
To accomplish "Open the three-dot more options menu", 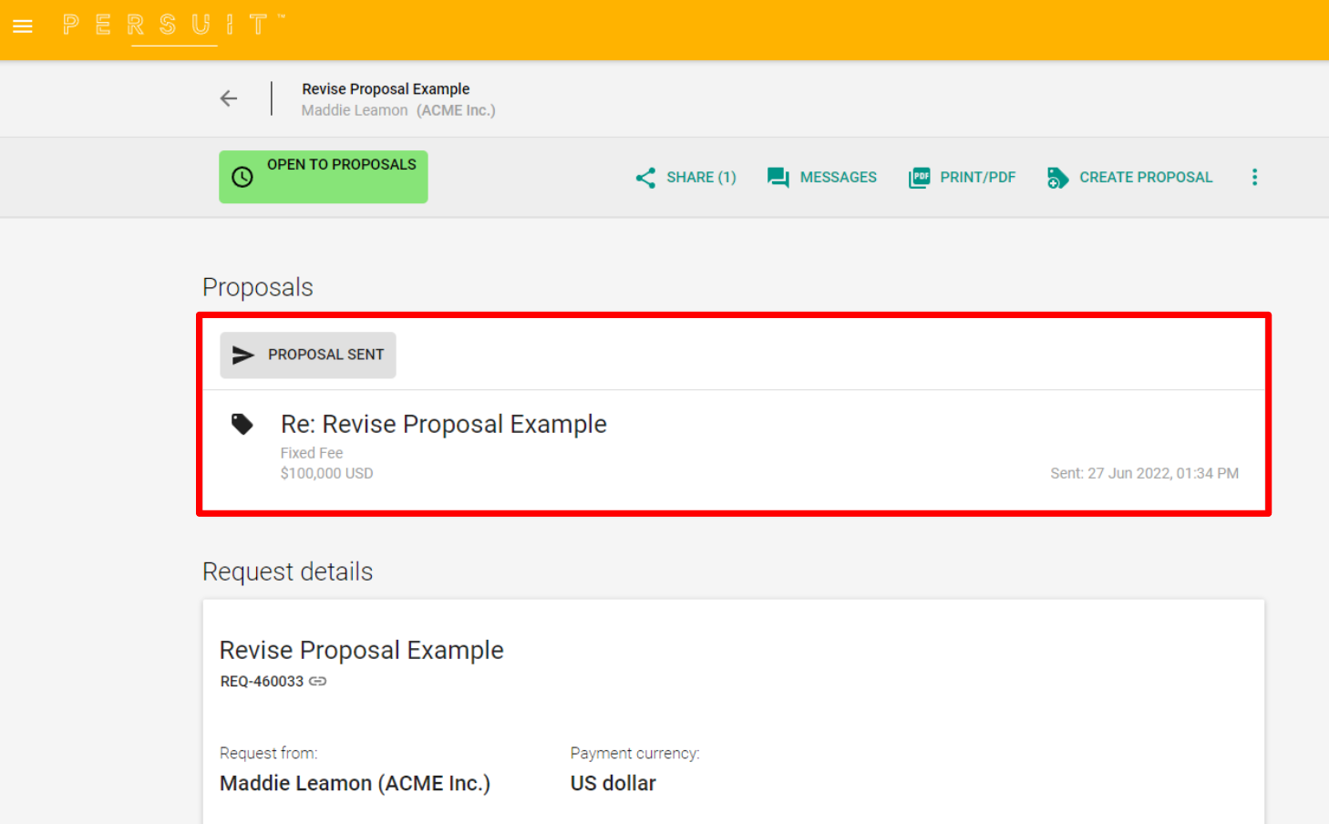I will tap(1254, 177).
